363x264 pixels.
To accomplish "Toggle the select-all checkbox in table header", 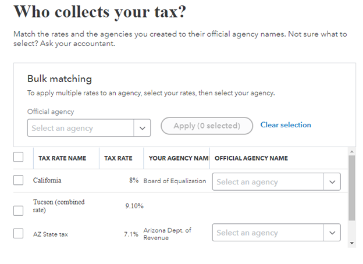I will coord(18,157).
